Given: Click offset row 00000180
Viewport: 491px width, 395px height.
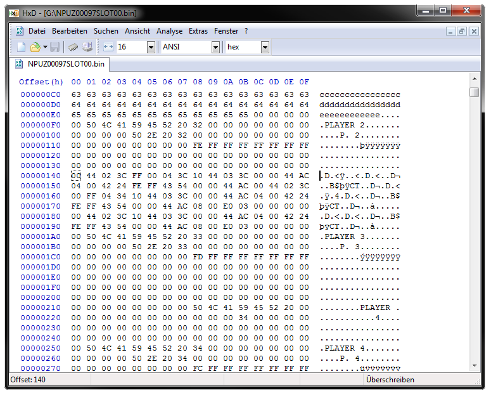Looking at the screenshot, I should click(x=41, y=216).
